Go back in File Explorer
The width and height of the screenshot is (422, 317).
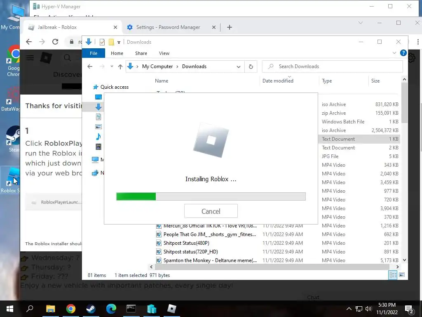90,66
